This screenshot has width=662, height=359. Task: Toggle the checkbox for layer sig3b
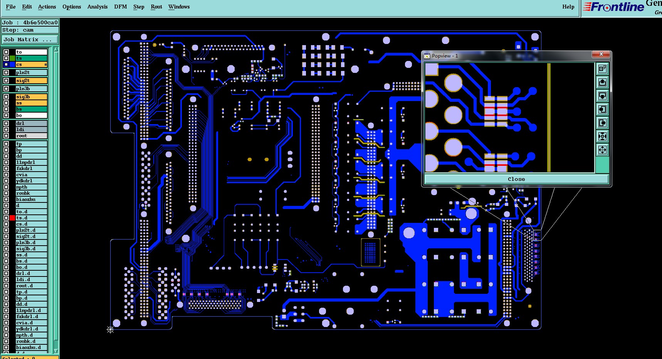tap(6, 97)
